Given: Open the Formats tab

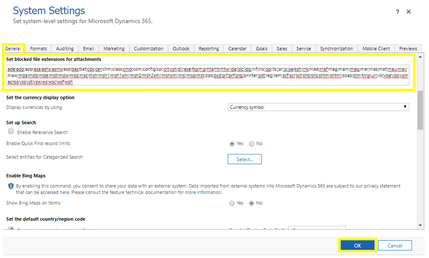Looking at the screenshot, I should [38, 48].
